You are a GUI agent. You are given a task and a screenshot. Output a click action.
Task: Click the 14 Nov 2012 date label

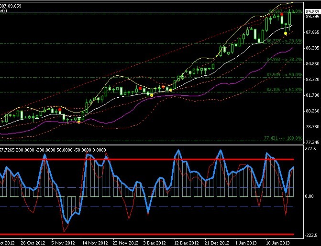point(95,243)
